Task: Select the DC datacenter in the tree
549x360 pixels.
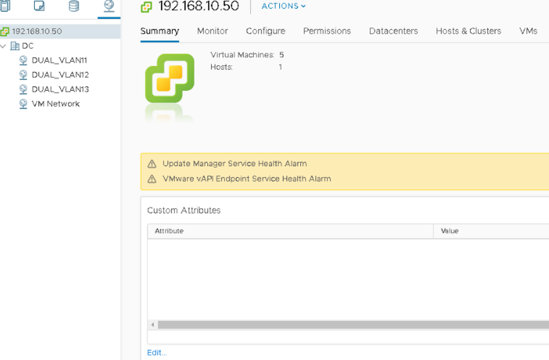Action: pyautogui.click(x=28, y=46)
